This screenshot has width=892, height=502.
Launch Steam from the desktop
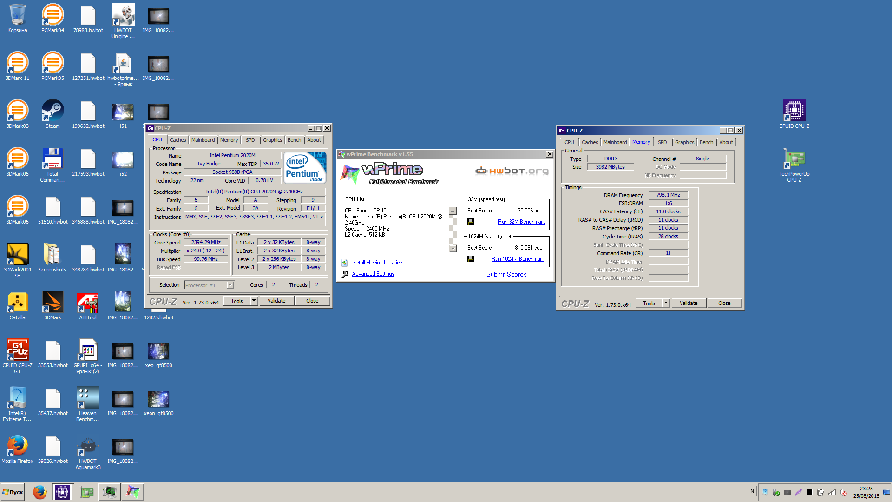click(52, 114)
